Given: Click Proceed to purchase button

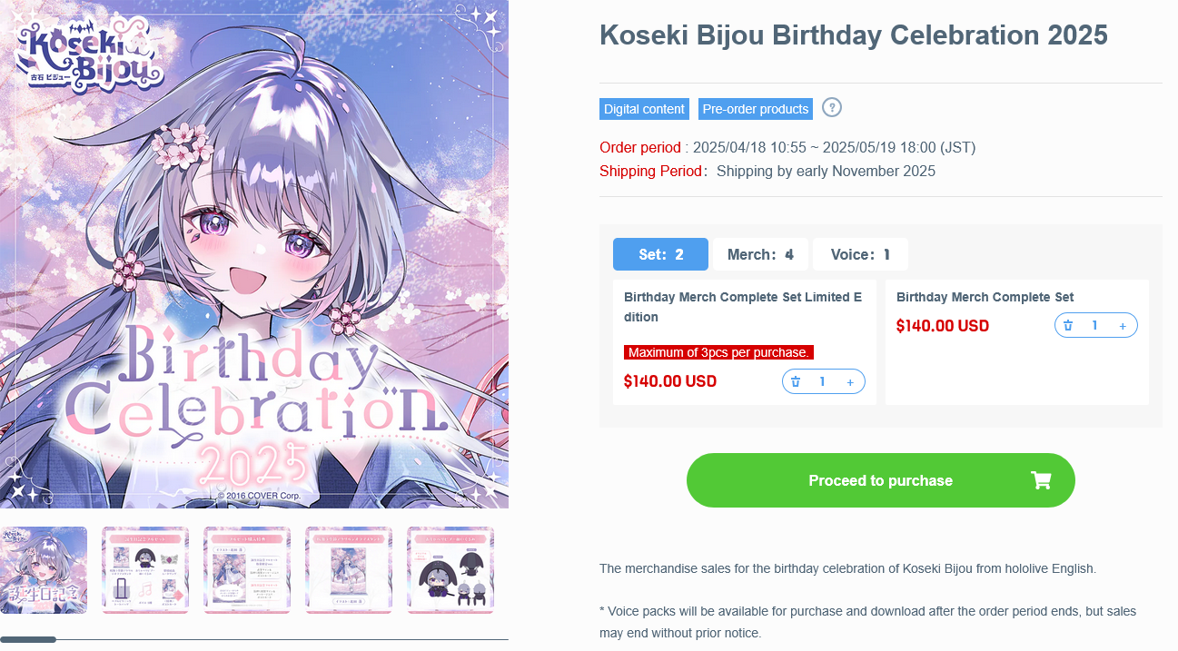Looking at the screenshot, I should pyautogui.click(x=881, y=480).
